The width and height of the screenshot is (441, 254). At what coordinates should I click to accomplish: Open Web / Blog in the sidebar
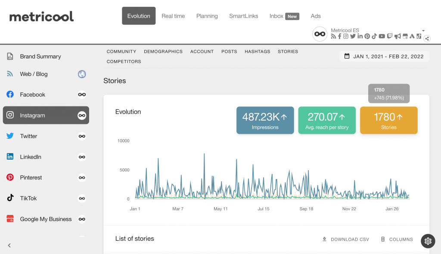click(34, 74)
